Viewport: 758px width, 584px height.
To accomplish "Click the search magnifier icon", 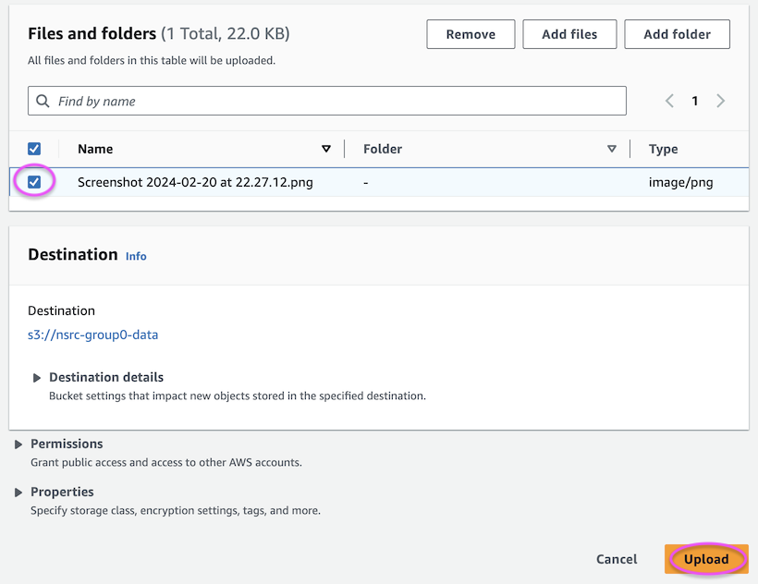I will [43, 101].
